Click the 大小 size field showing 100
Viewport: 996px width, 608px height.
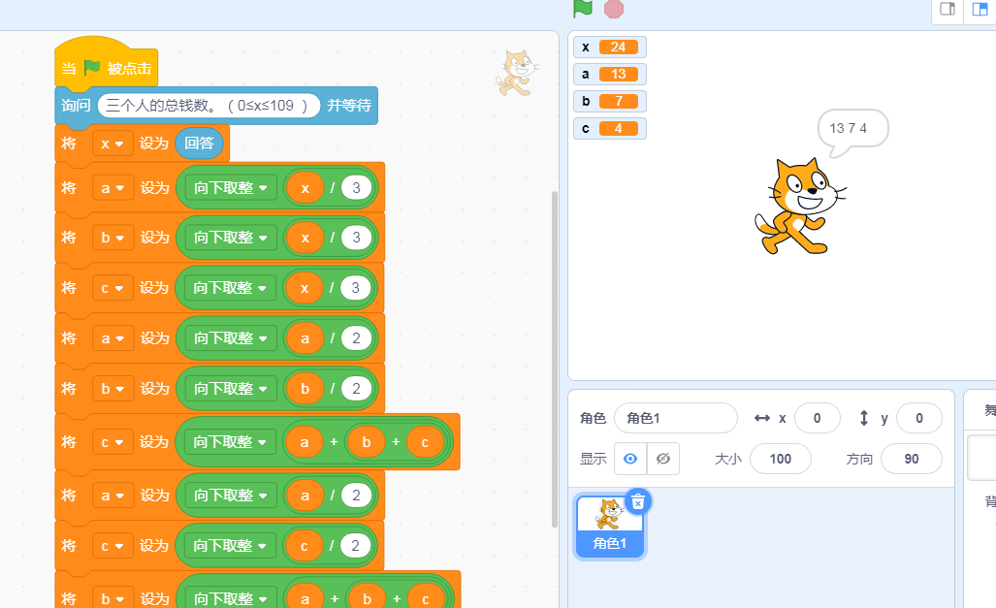click(780, 458)
